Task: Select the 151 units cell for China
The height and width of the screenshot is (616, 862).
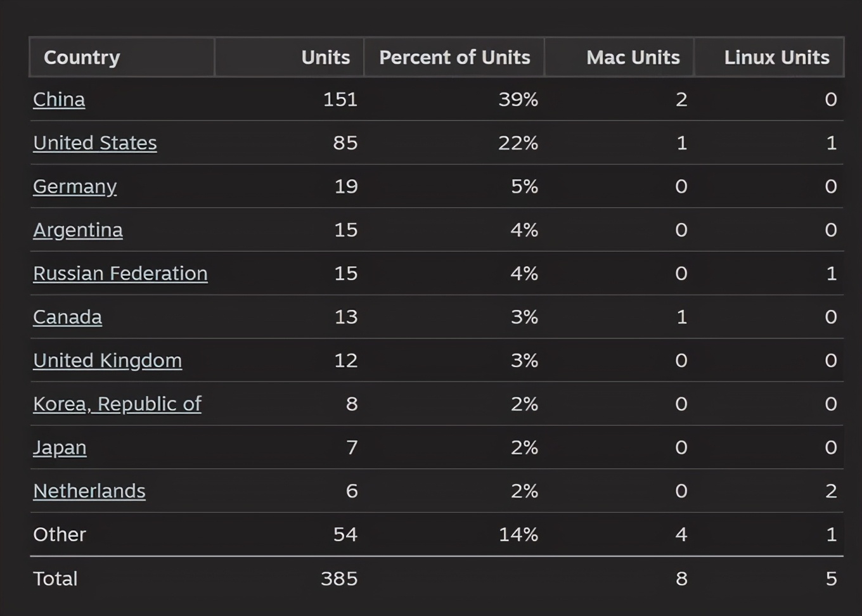Action: pos(340,99)
